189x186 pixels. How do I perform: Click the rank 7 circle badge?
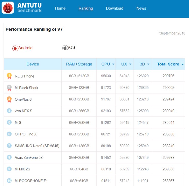(x=9, y=145)
